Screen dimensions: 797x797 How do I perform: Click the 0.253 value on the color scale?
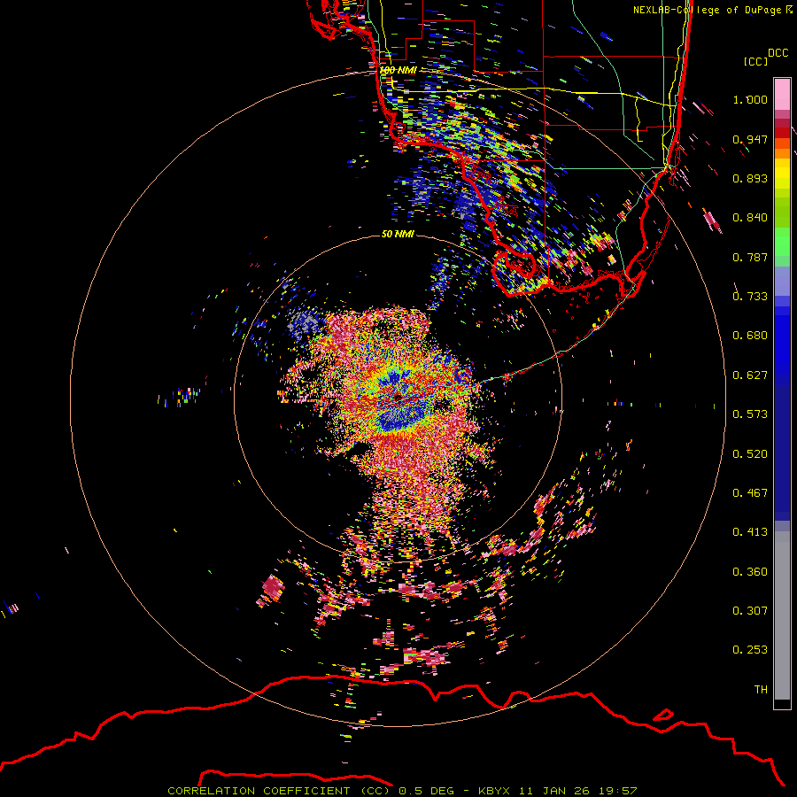pos(750,650)
